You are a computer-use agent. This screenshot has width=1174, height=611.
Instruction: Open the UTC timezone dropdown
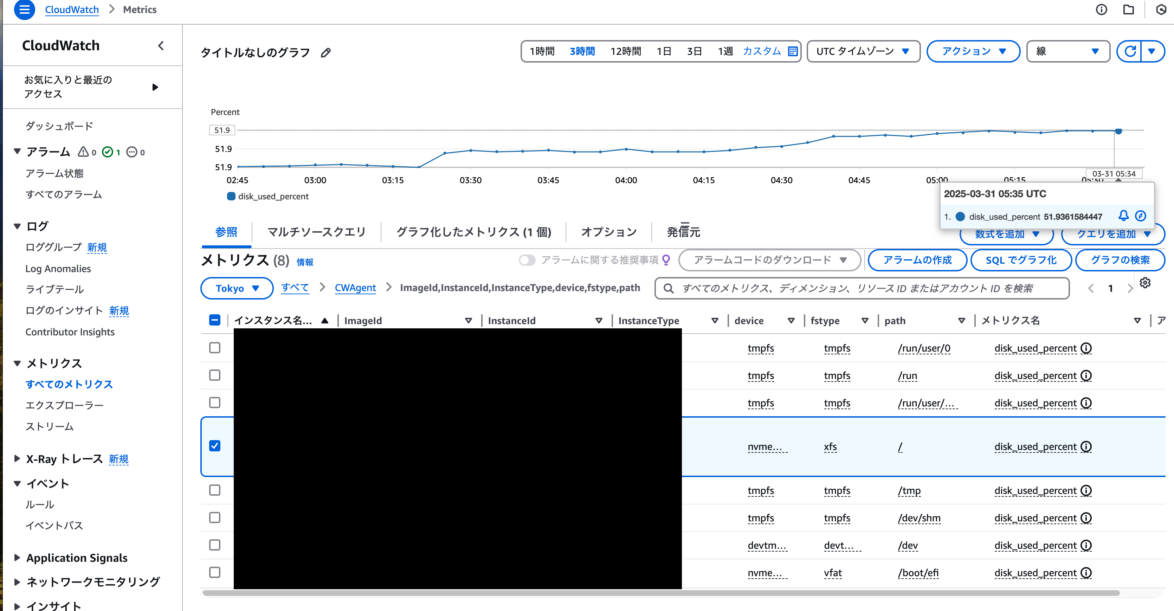[863, 51]
